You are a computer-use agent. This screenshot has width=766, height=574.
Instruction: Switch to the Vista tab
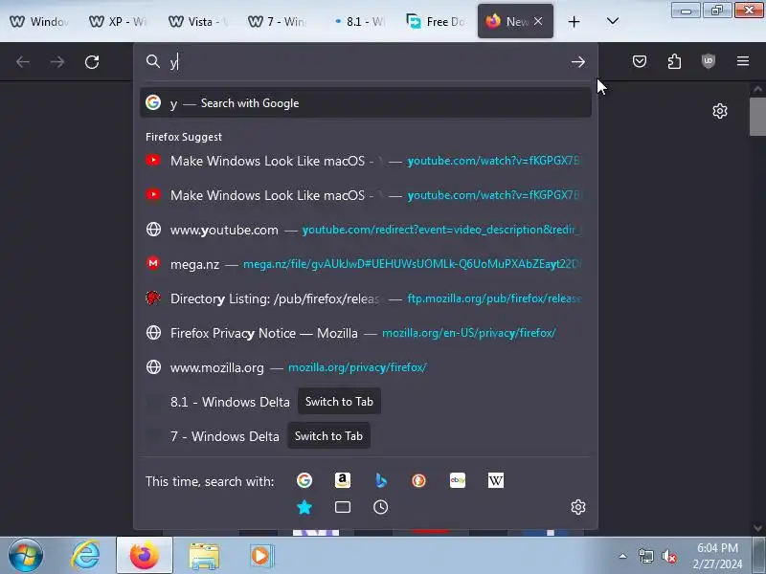tap(197, 21)
